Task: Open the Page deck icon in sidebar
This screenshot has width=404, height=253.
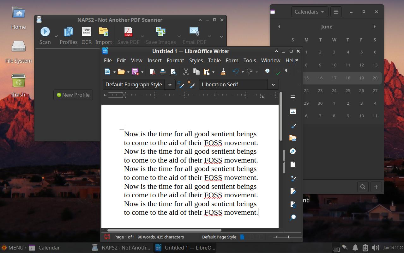Action: coord(293,164)
